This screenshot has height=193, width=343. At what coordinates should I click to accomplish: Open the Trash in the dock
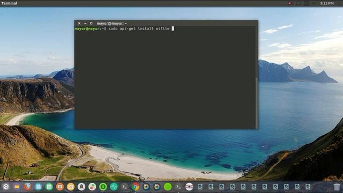click(337, 187)
